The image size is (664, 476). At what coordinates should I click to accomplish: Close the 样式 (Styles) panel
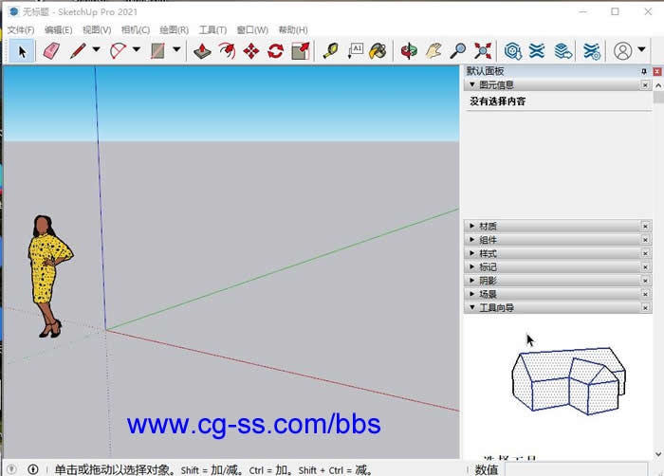click(x=645, y=254)
